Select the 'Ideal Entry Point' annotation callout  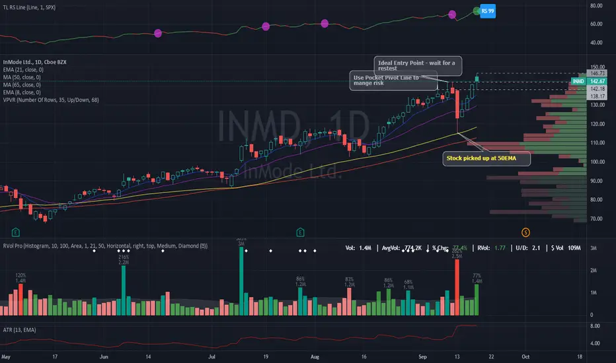[418, 65]
